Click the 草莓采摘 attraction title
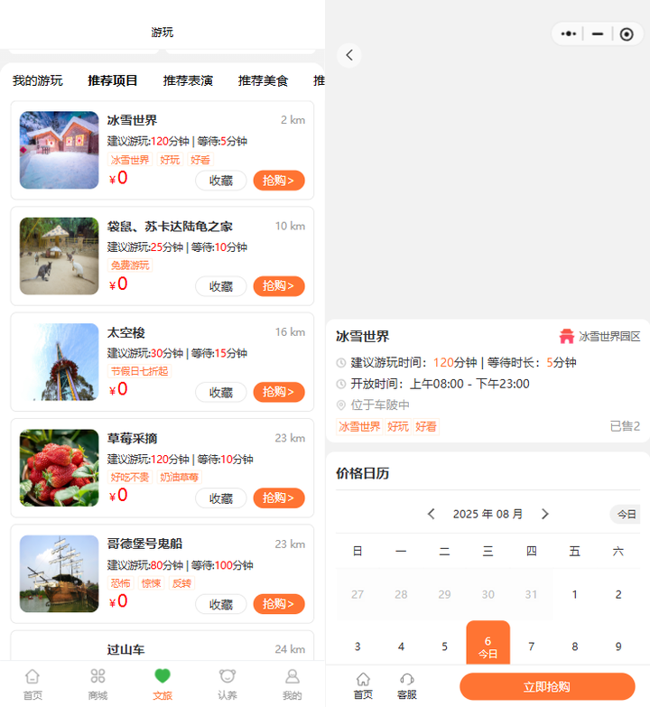 coord(132,439)
